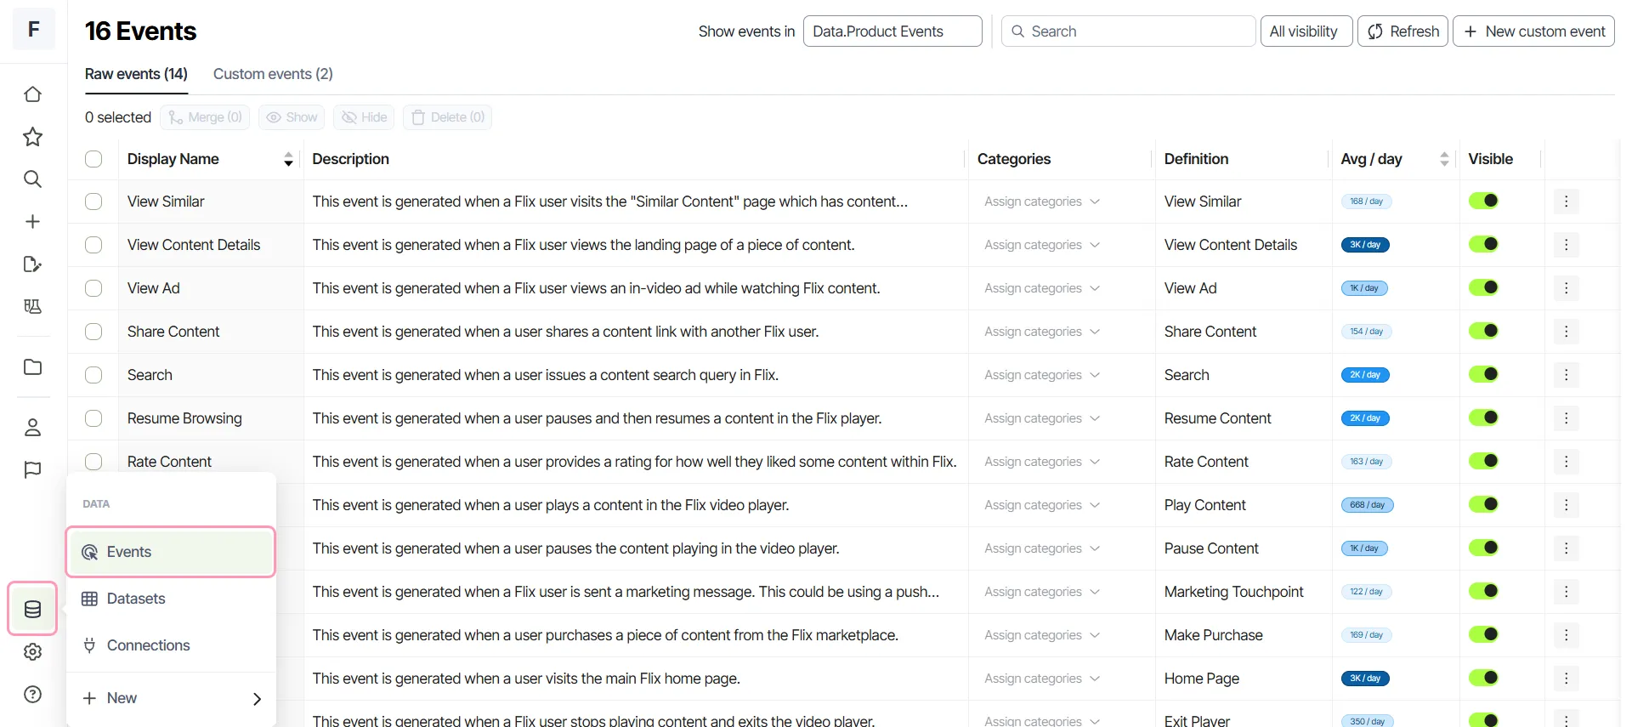Screen dimensions: 1632x727
Task: Click the 168 / day badge for View Similar
Action: [x=1366, y=202]
